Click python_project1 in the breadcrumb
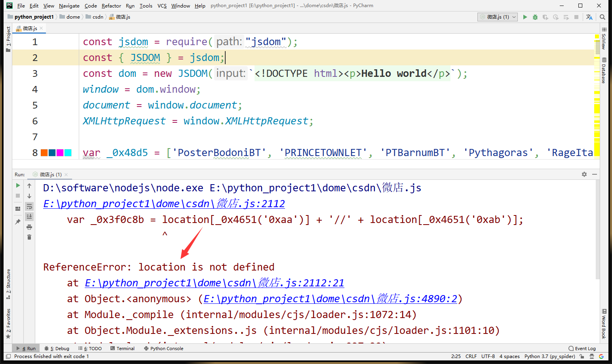This screenshot has width=612, height=364. 30,17
